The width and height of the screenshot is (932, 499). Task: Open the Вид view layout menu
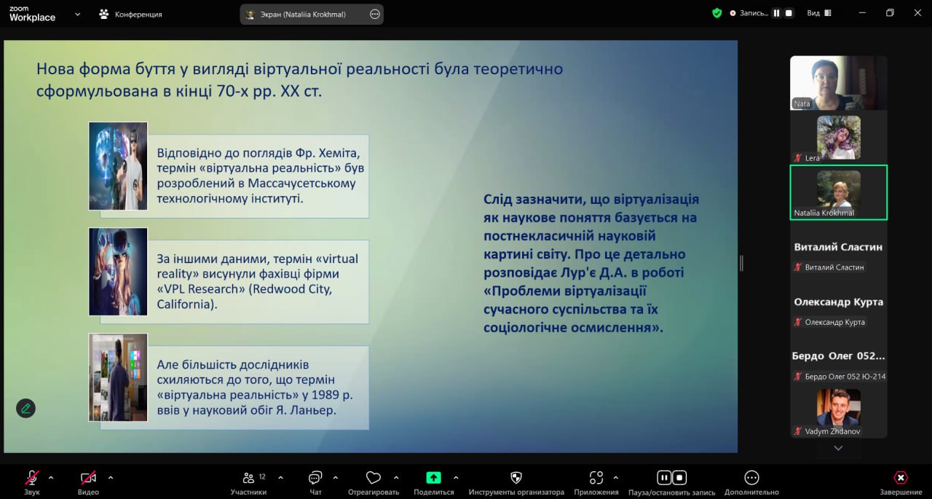point(818,13)
